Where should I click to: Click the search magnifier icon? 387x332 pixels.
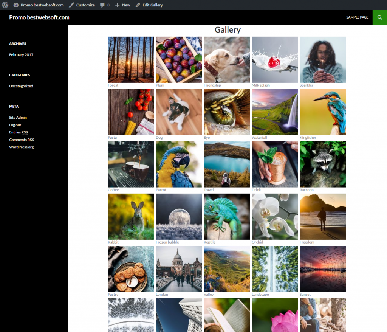tap(379, 17)
